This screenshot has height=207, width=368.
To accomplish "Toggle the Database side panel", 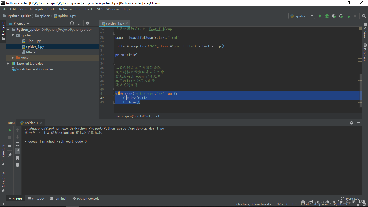I will point(365,52).
